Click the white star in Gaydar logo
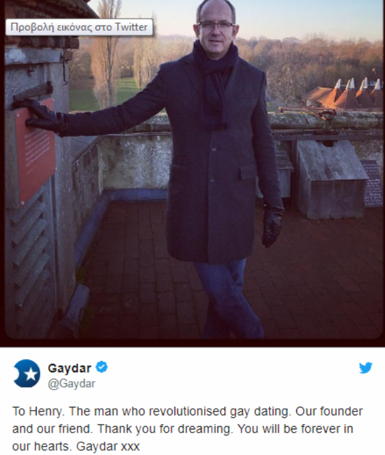 tap(31, 374)
